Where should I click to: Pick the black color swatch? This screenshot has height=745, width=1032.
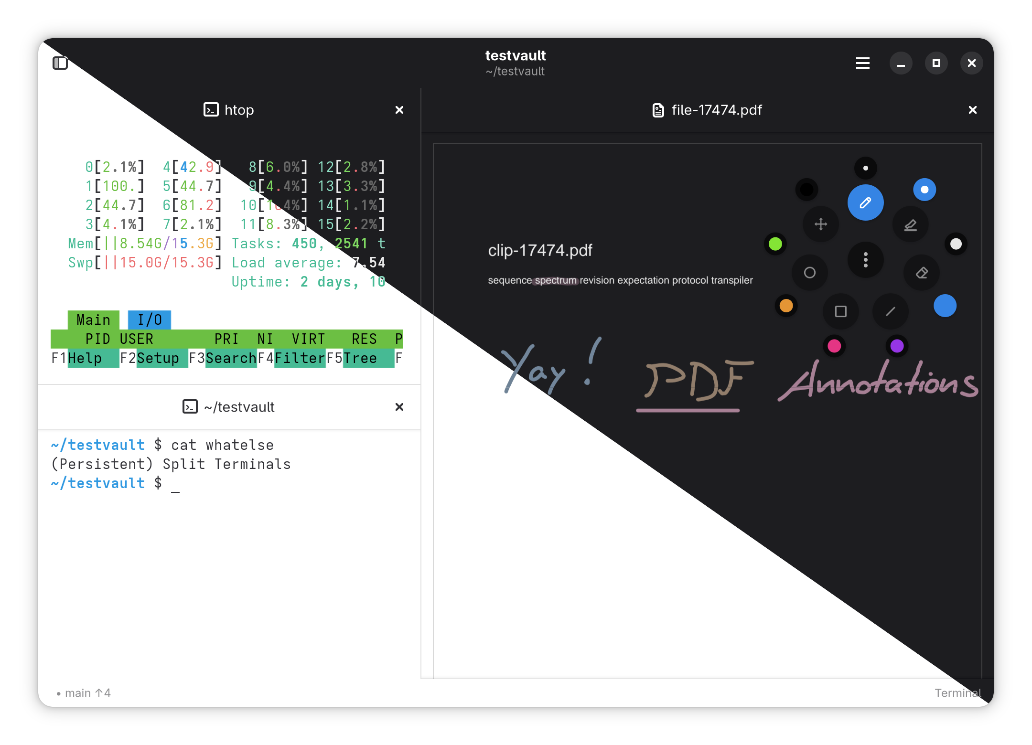tap(806, 190)
